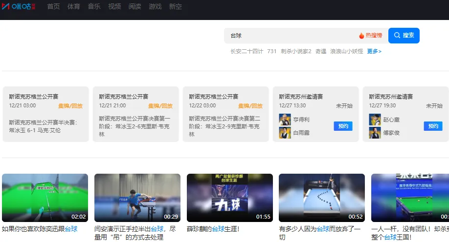Select hot search term 长安二十四计
This screenshot has width=449, height=242.
(247, 51)
